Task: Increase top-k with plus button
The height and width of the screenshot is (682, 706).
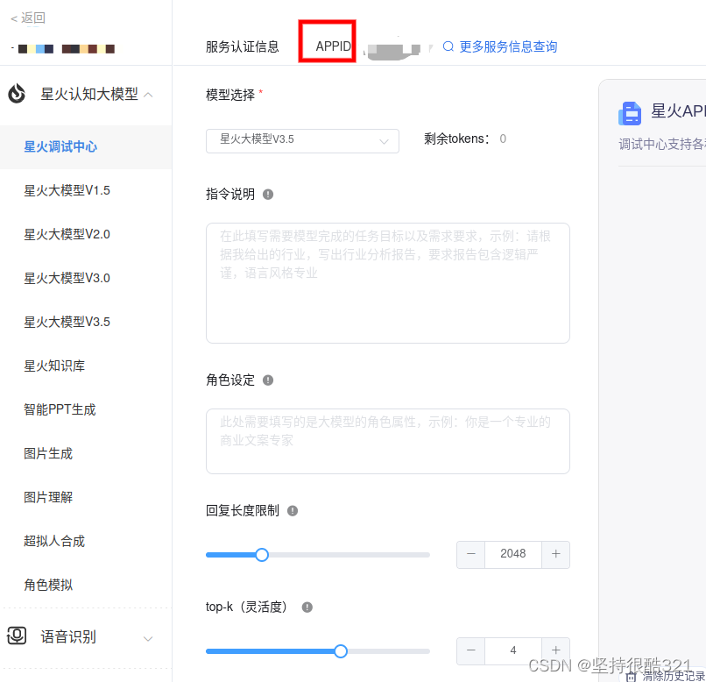Action: [555, 650]
